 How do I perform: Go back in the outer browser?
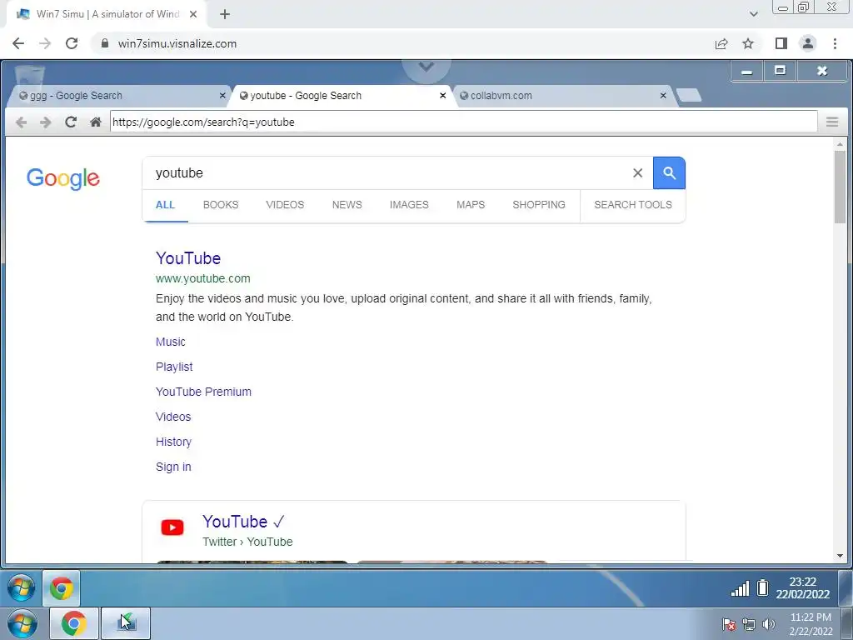[x=18, y=43]
